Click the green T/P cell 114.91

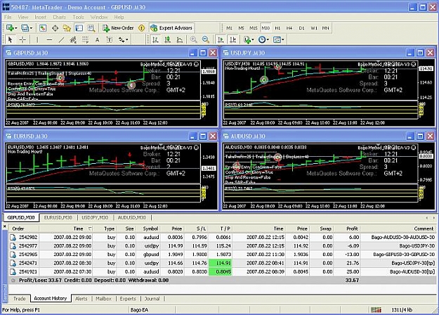pos(221,263)
